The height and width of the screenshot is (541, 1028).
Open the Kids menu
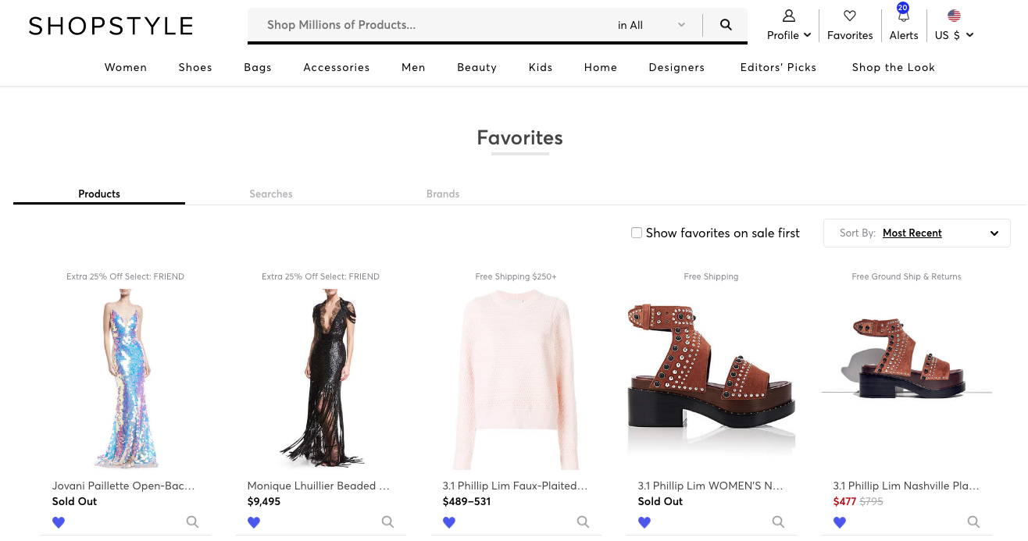click(x=541, y=67)
